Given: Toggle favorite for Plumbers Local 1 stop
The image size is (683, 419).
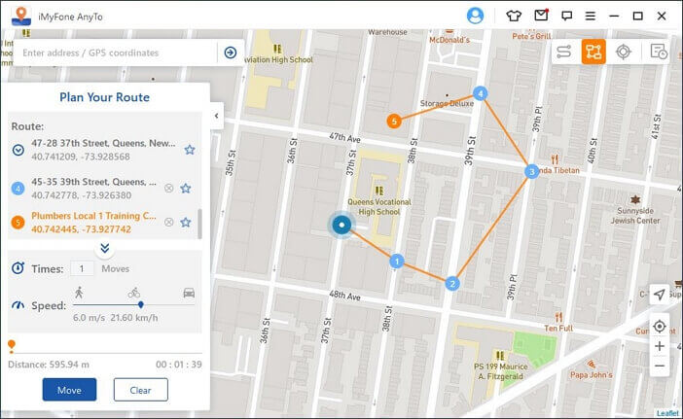Looking at the screenshot, I should click(x=186, y=223).
